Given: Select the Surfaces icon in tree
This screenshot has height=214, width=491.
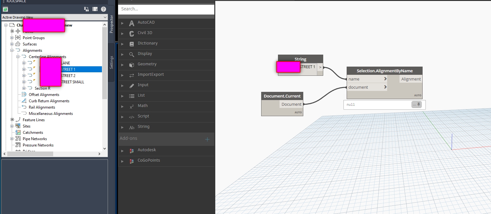Looking at the screenshot, I should coord(18,44).
